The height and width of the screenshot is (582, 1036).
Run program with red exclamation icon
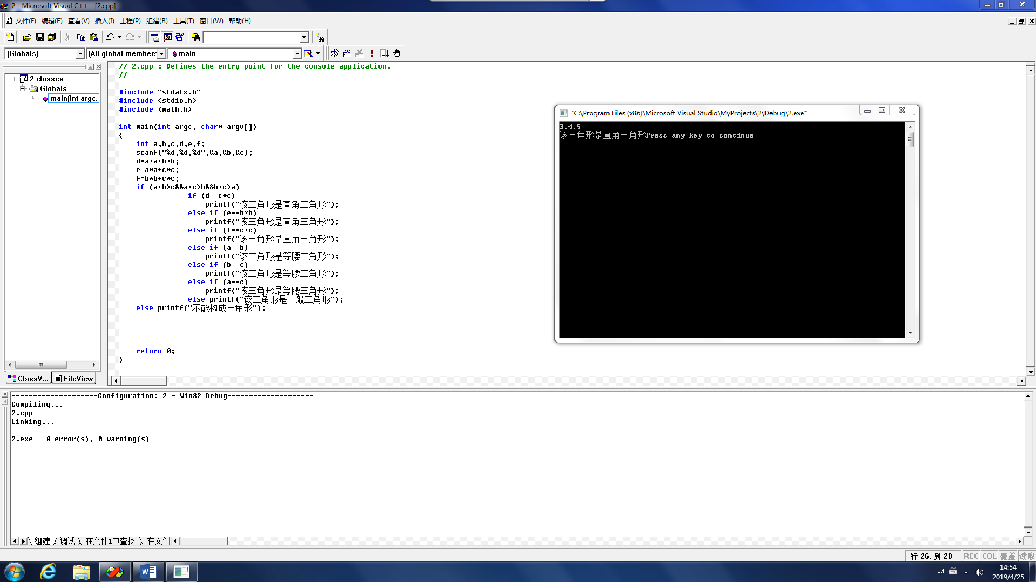(x=372, y=53)
